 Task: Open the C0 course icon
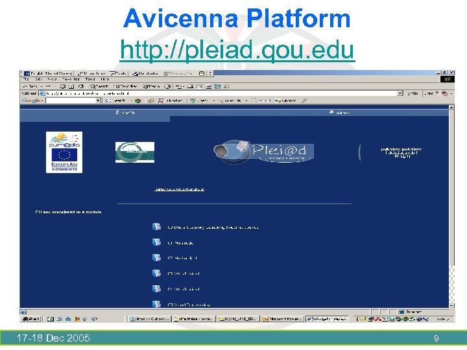coord(157,227)
